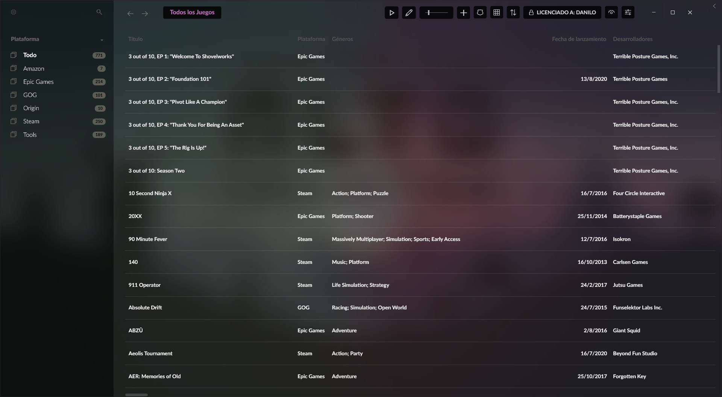Expand the Plataforma dropdown arrow

click(x=102, y=40)
